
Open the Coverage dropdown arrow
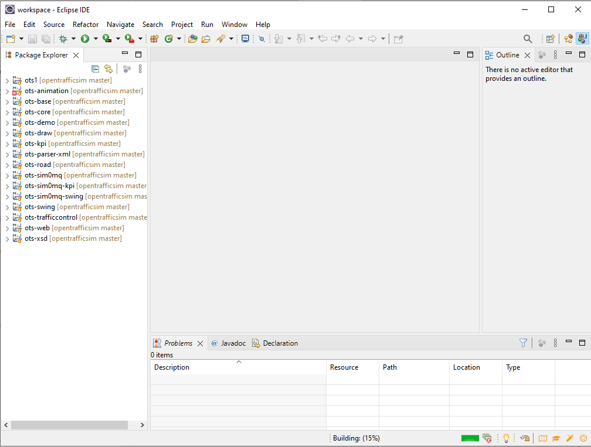[118, 39]
